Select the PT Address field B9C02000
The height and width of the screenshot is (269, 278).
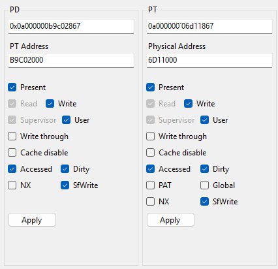coord(71,60)
